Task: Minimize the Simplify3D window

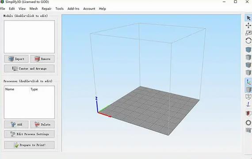Action: pyautogui.click(x=224, y=2)
